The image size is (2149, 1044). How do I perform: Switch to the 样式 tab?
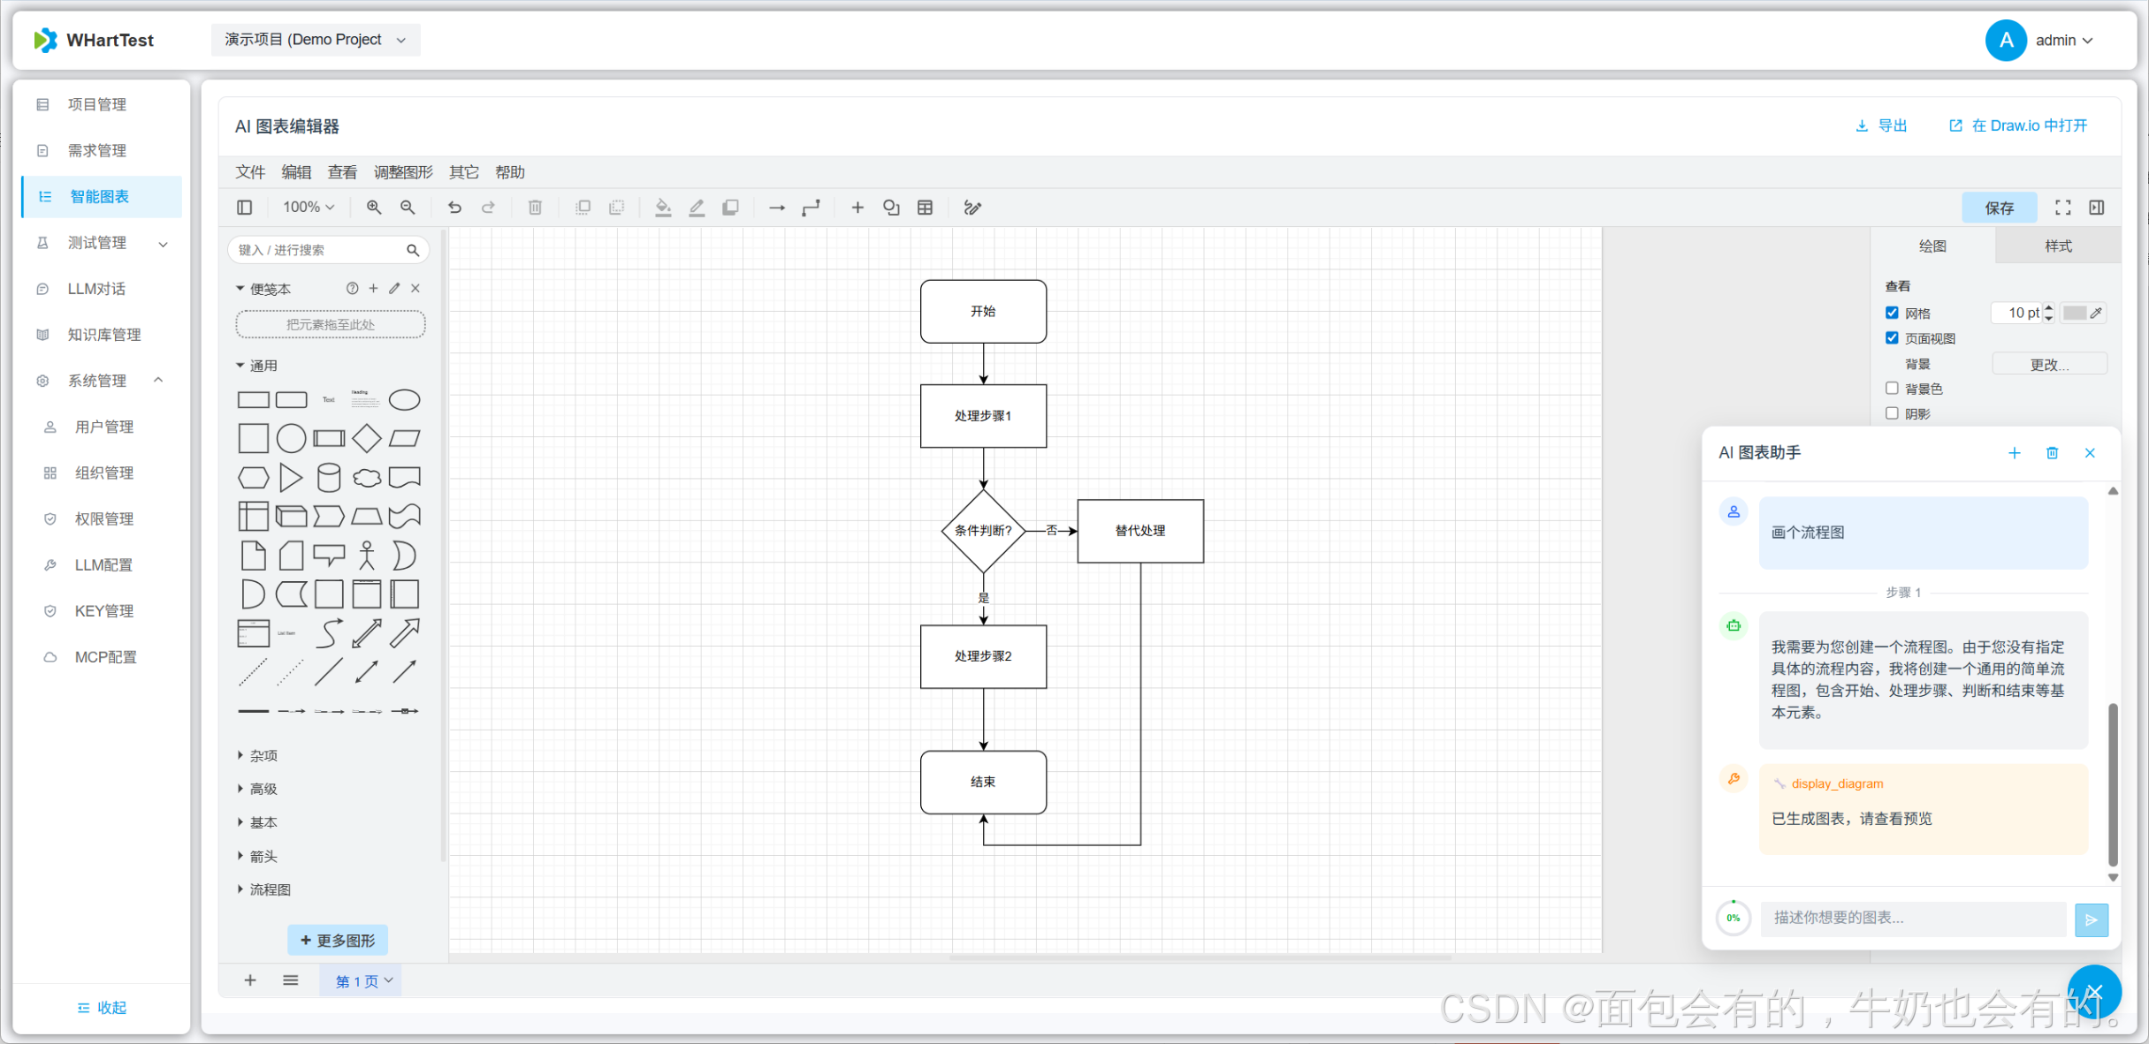click(2057, 246)
